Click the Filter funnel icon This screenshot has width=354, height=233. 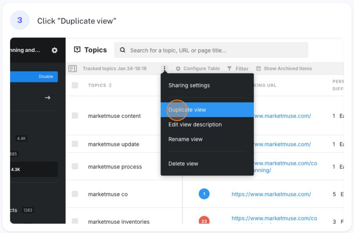(230, 68)
